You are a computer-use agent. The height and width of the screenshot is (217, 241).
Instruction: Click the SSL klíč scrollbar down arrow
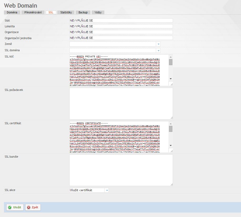click(171, 79)
